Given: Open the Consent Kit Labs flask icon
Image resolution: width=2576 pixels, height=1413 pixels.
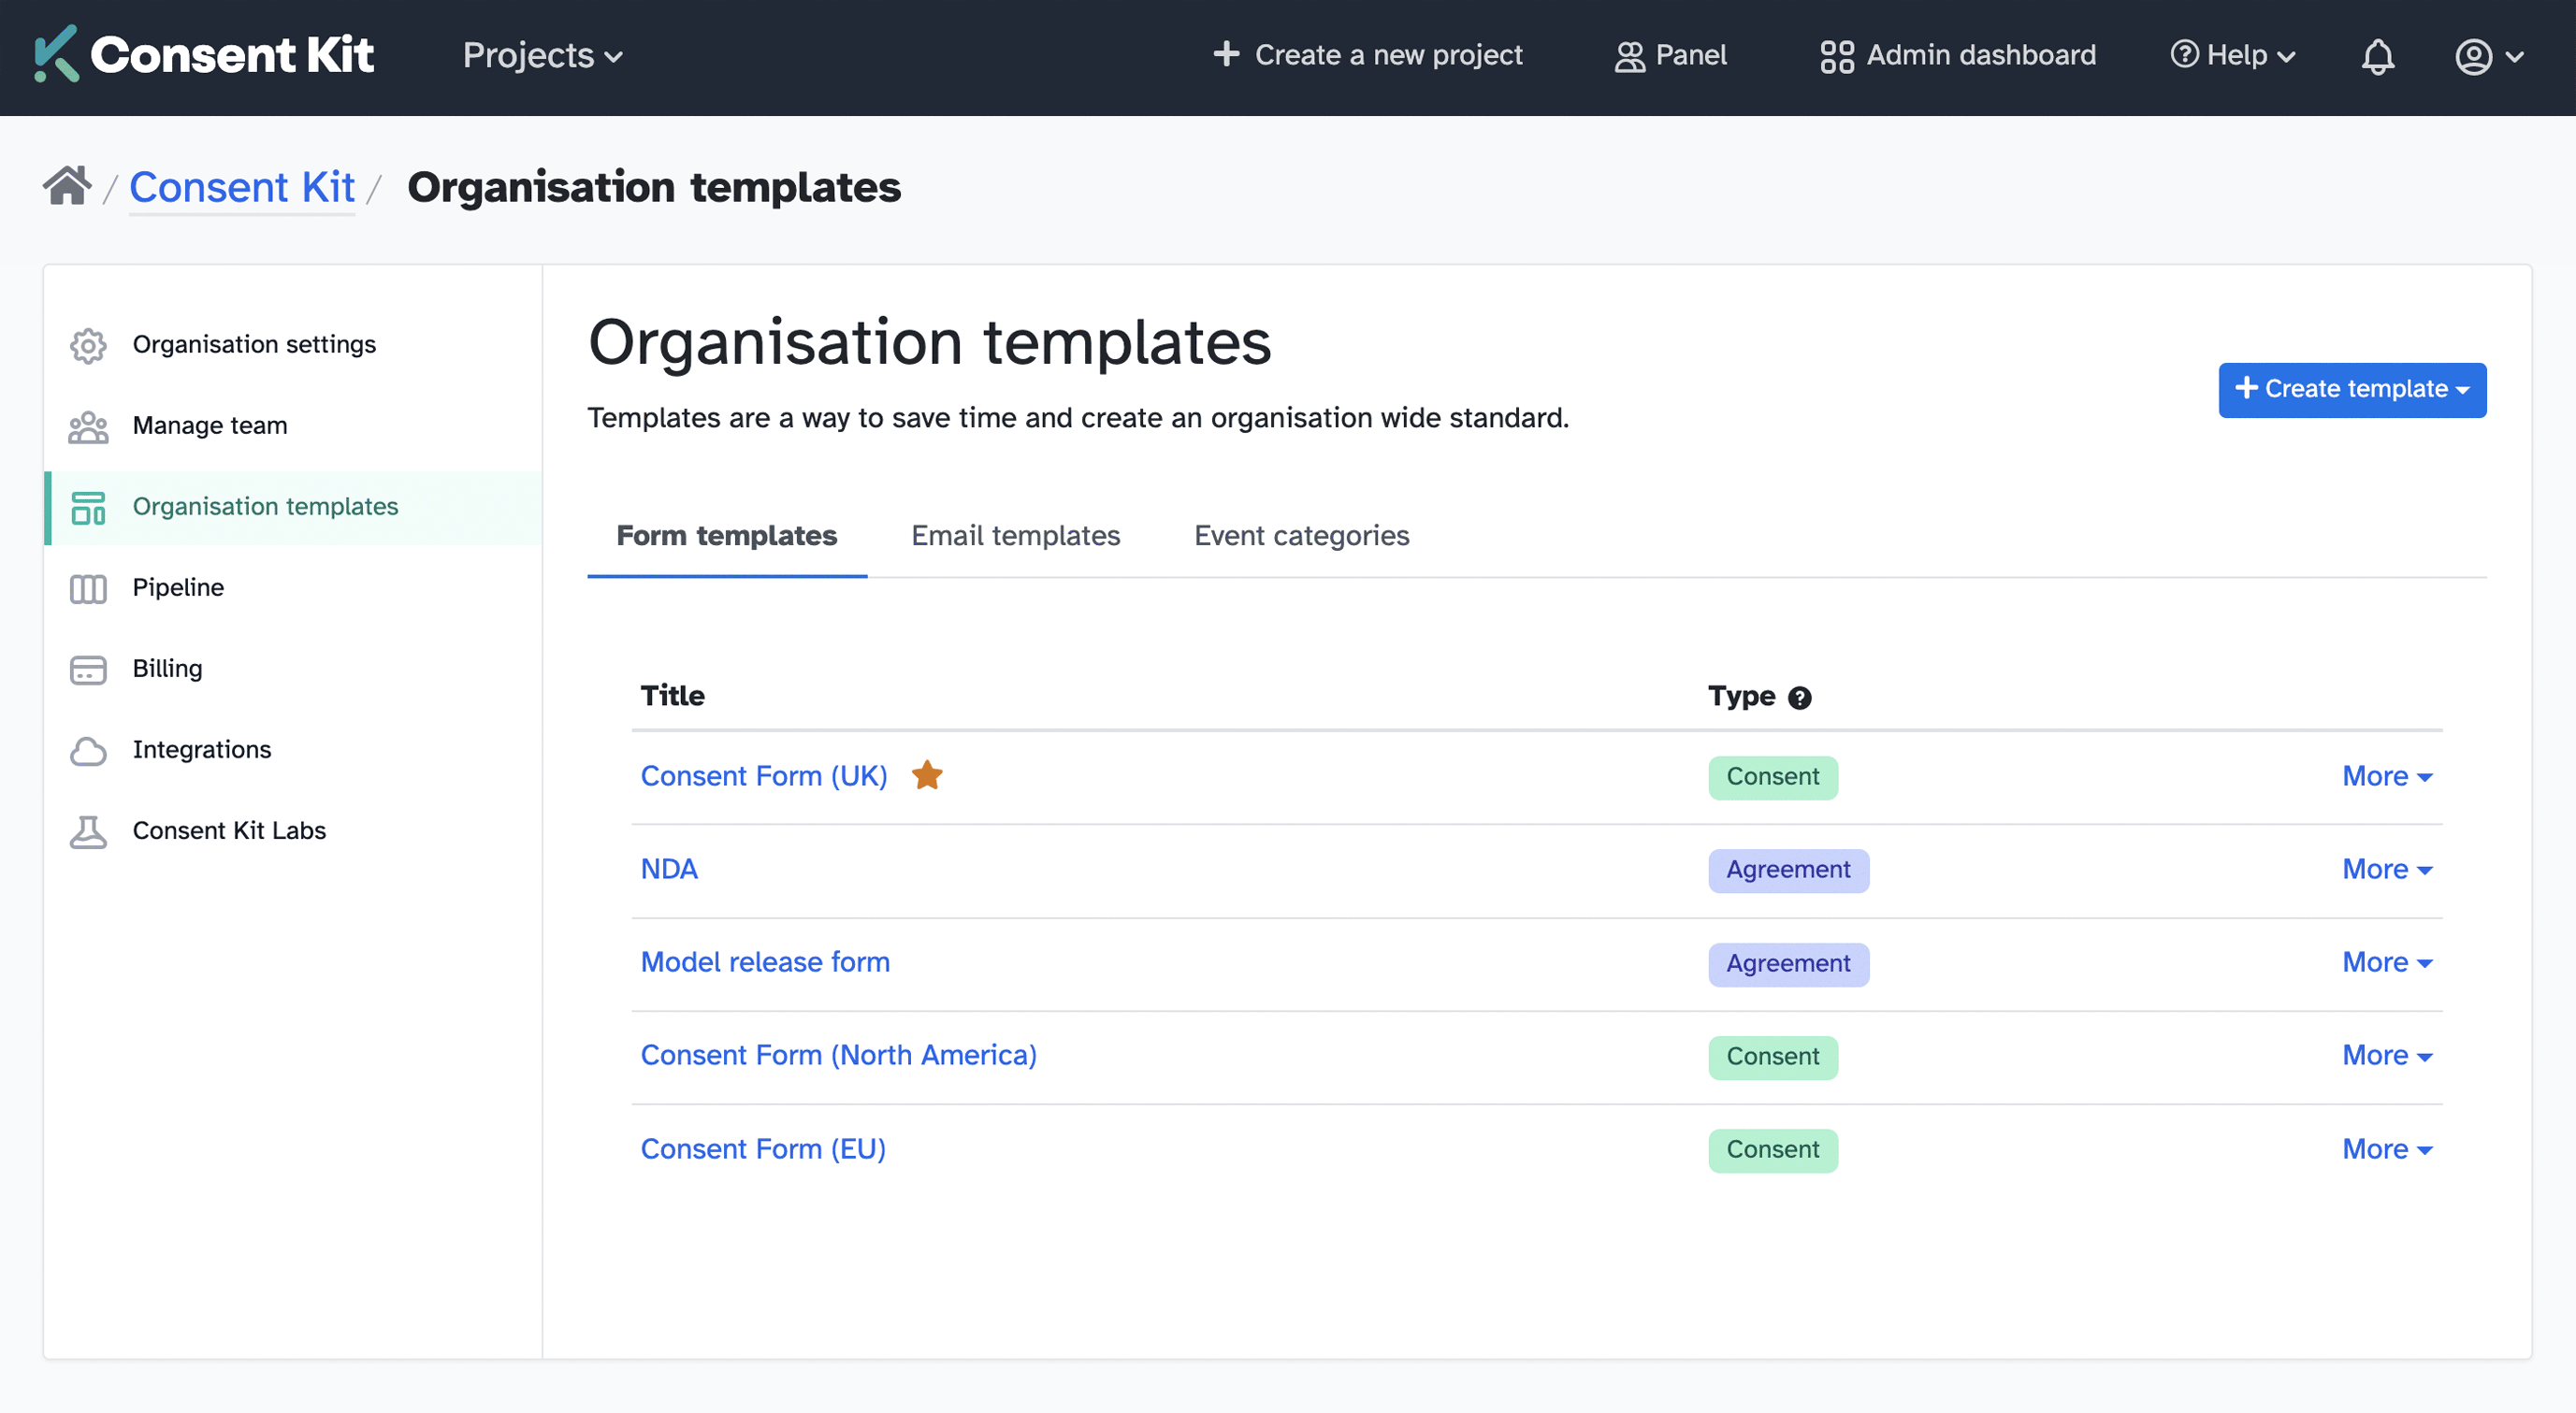Looking at the screenshot, I should (x=88, y=832).
